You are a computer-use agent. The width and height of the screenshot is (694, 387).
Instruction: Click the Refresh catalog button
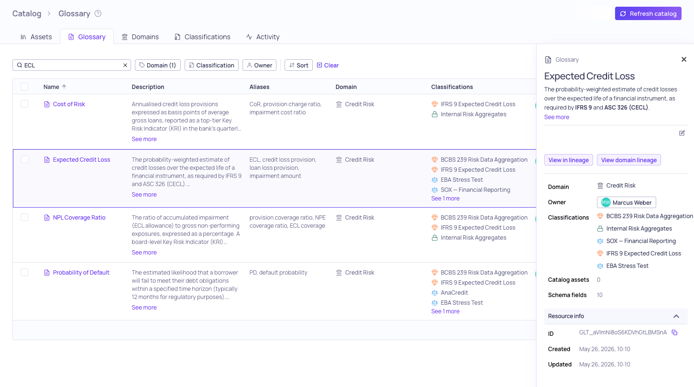pyautogui.click(x=648, y=13)
